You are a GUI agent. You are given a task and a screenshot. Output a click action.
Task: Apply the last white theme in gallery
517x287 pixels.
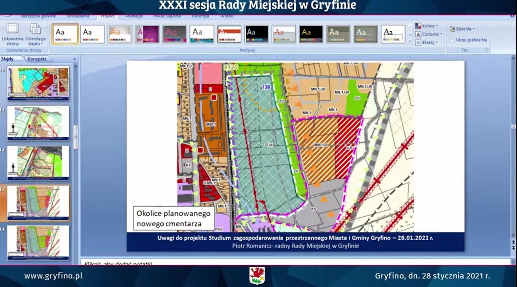[393, 34]
